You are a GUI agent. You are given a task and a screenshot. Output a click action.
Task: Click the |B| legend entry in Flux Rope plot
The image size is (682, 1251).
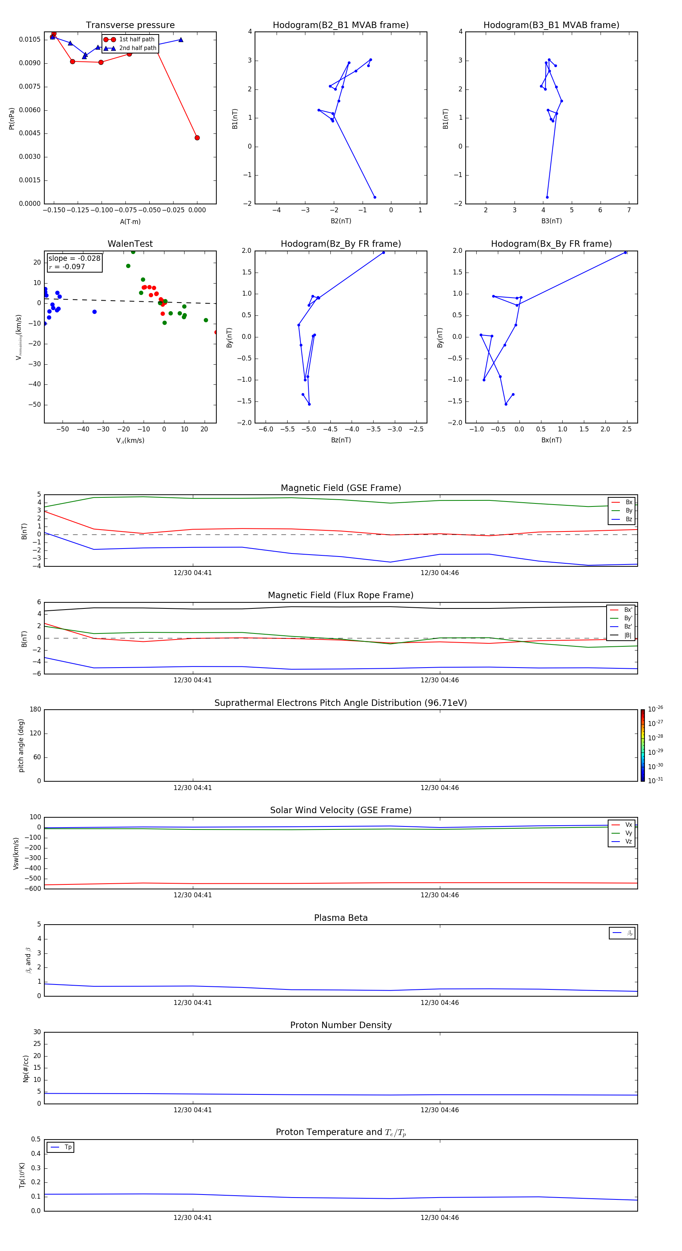tap(621, 635)
